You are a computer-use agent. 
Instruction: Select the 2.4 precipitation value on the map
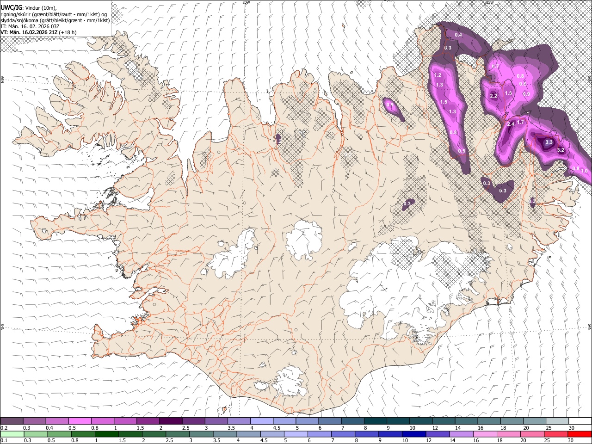pos(511,124)
